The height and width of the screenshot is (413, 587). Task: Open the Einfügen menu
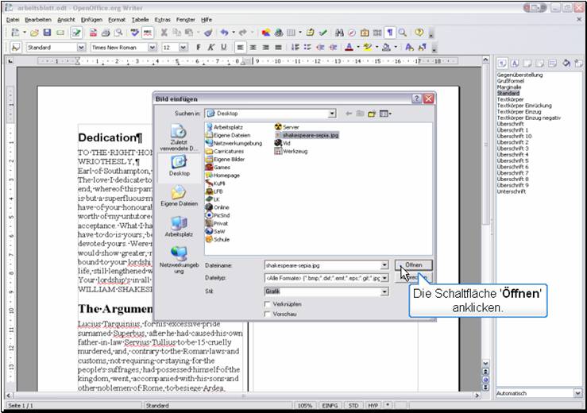(x=91, y=19)
